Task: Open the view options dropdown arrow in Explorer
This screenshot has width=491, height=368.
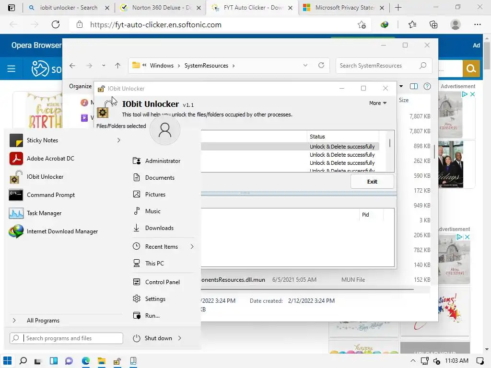Action: pyautogui.click(x=401, y=86)
